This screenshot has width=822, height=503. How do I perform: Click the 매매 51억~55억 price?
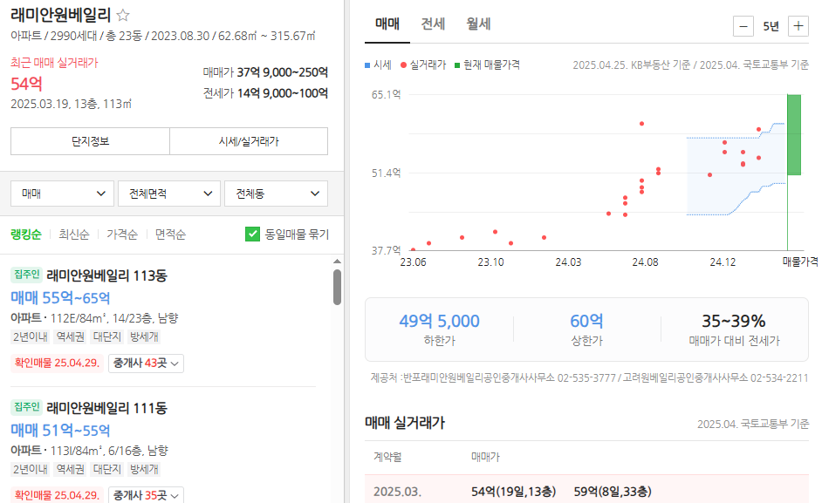60,431
